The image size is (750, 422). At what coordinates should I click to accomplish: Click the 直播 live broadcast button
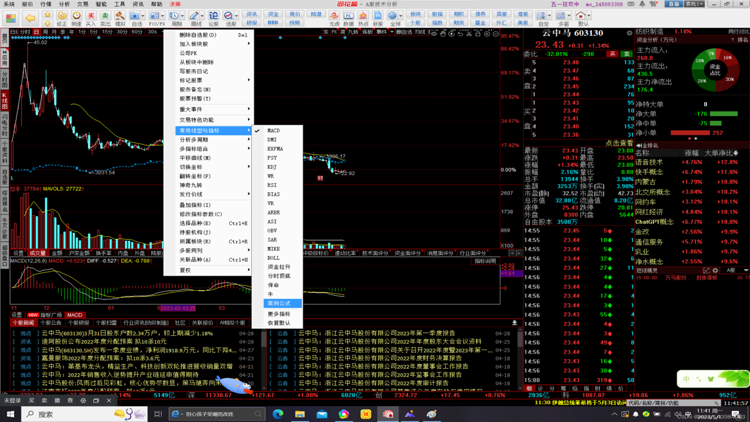point(673,4)
